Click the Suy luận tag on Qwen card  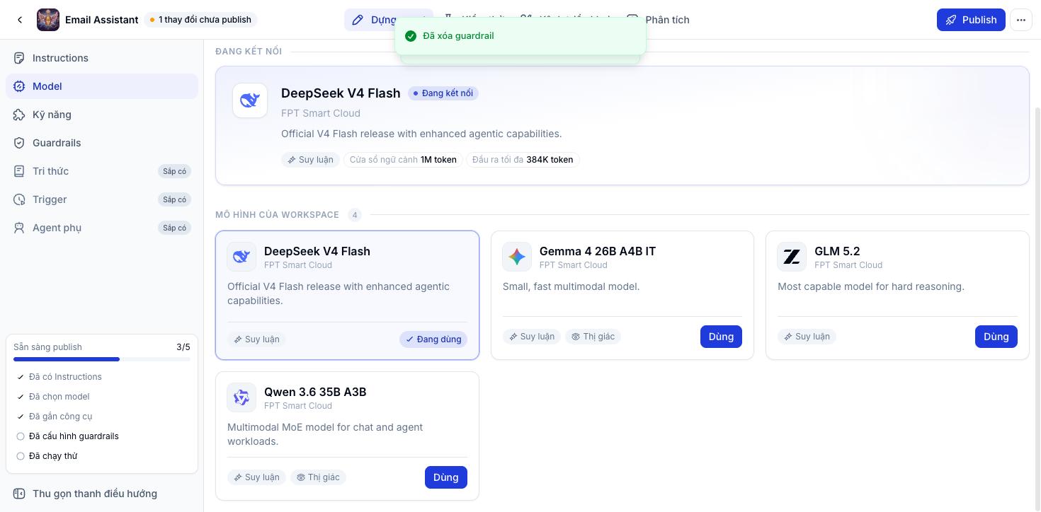[x=256, y=477]
